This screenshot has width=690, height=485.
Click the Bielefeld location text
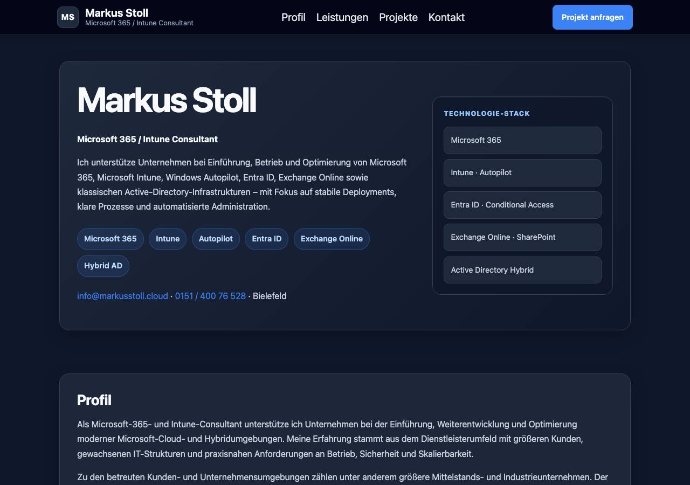[270, 296]
